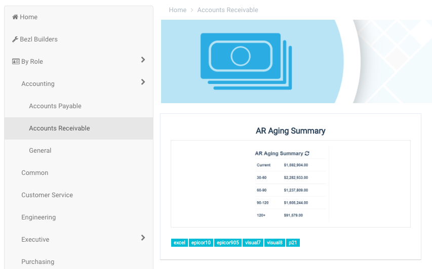Click the By Role ID card icon

coord(16,62)
